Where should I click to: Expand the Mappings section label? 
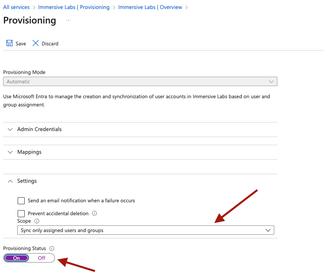[x=29, y=152]
